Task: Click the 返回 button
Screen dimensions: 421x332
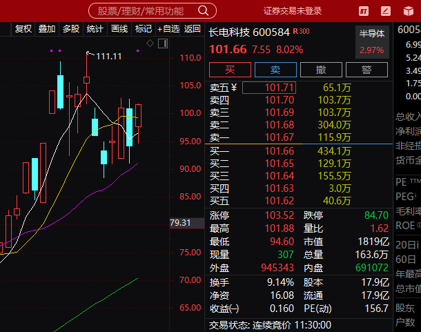Action: click(x=193, y=29)
